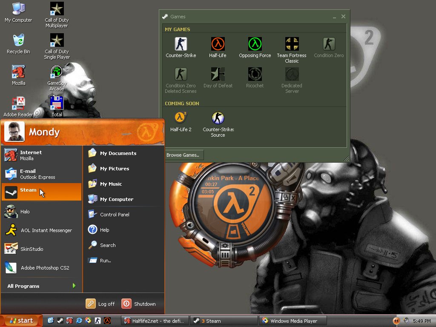Launch Halo from the Start menu
This screenshot has width=436, height=327.
pos(41,212)
